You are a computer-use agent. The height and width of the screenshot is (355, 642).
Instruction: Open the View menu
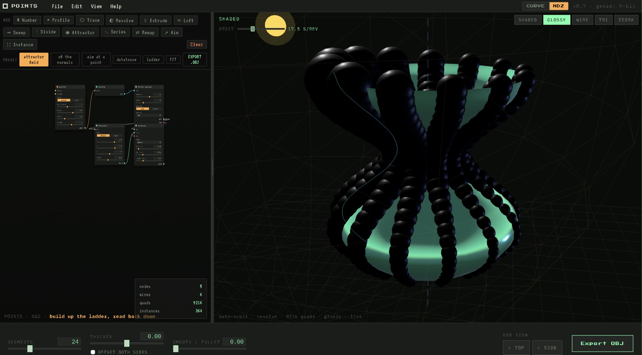(x=96, y=6)
